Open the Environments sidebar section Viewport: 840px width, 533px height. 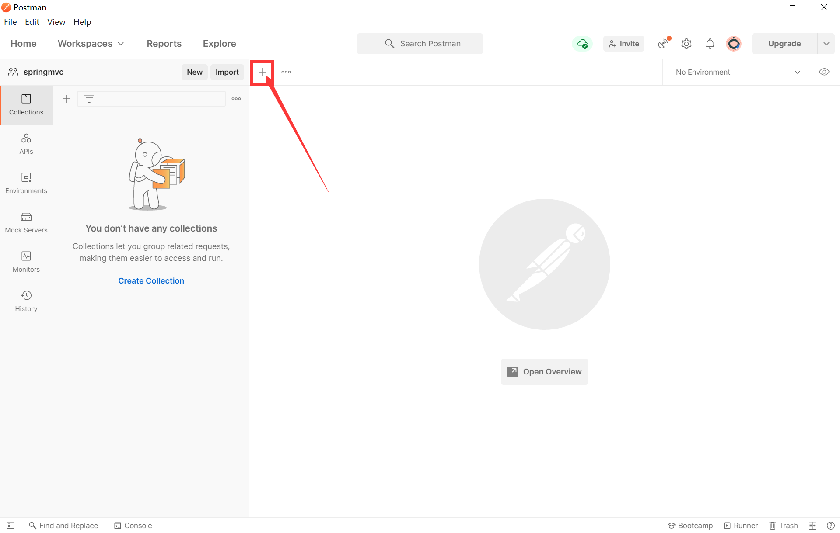click(x=26, y=183)
